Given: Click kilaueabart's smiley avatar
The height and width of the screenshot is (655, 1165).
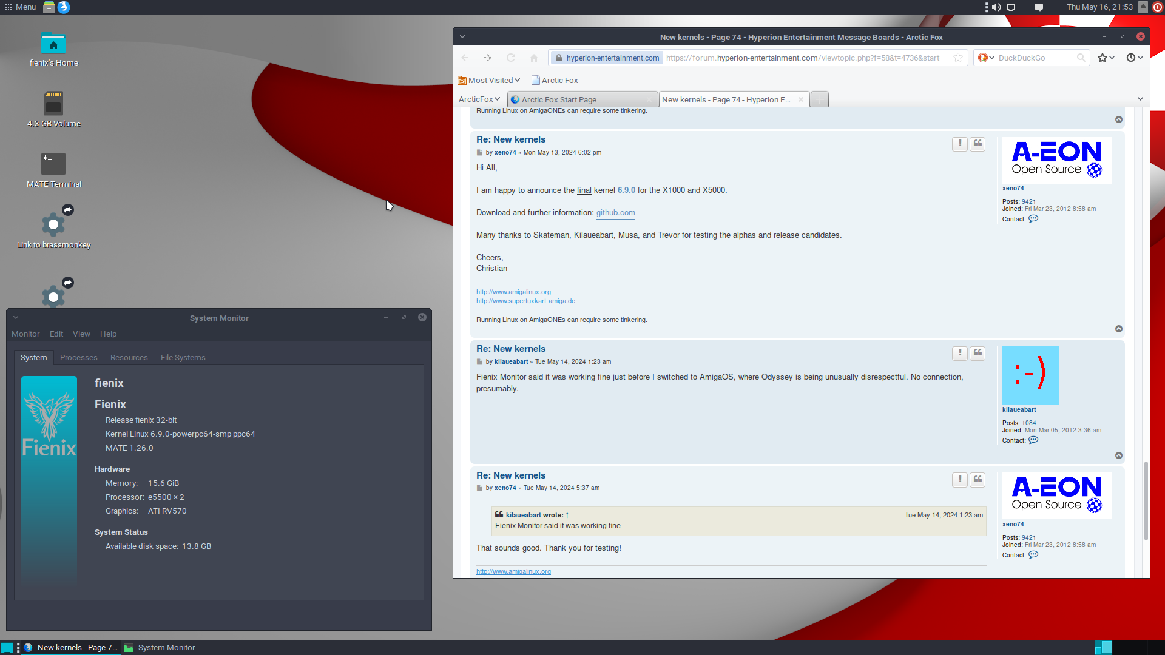Looking at the screenshot, I should [1030, 375].
